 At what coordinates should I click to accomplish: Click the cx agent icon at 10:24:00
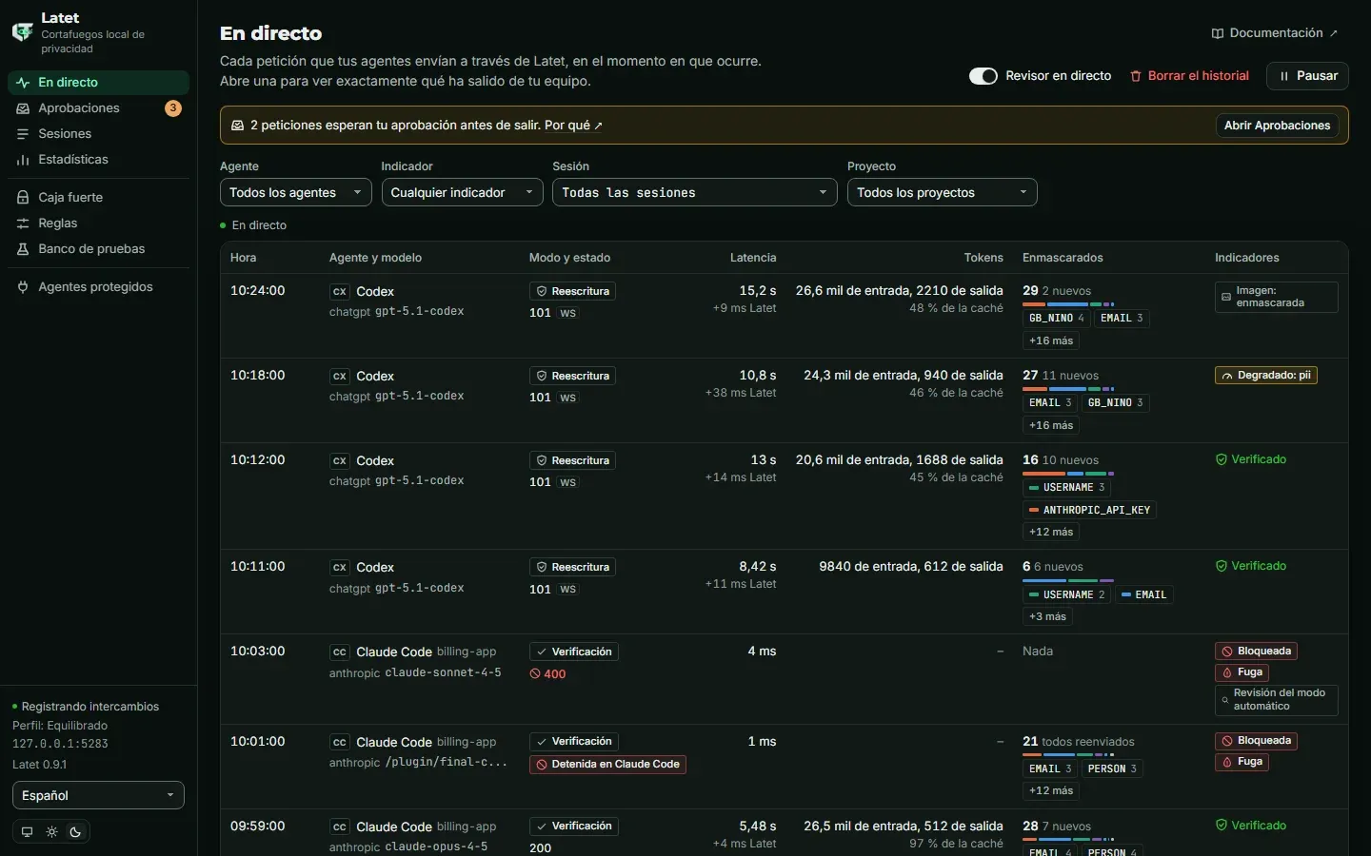(x=340, y=292)
